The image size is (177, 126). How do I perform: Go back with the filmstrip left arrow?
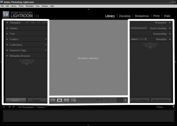pos(10,107)
